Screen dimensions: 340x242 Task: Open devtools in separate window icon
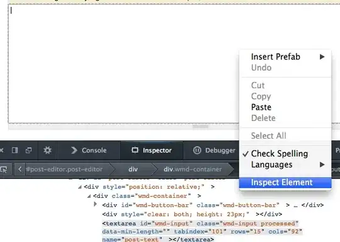click(x=28, y=150)
